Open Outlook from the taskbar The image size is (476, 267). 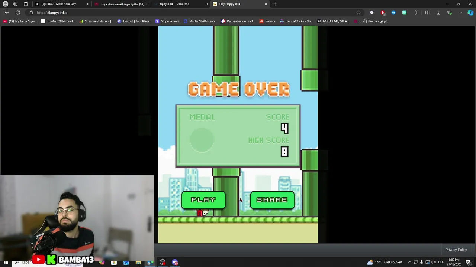coord(126,263)
